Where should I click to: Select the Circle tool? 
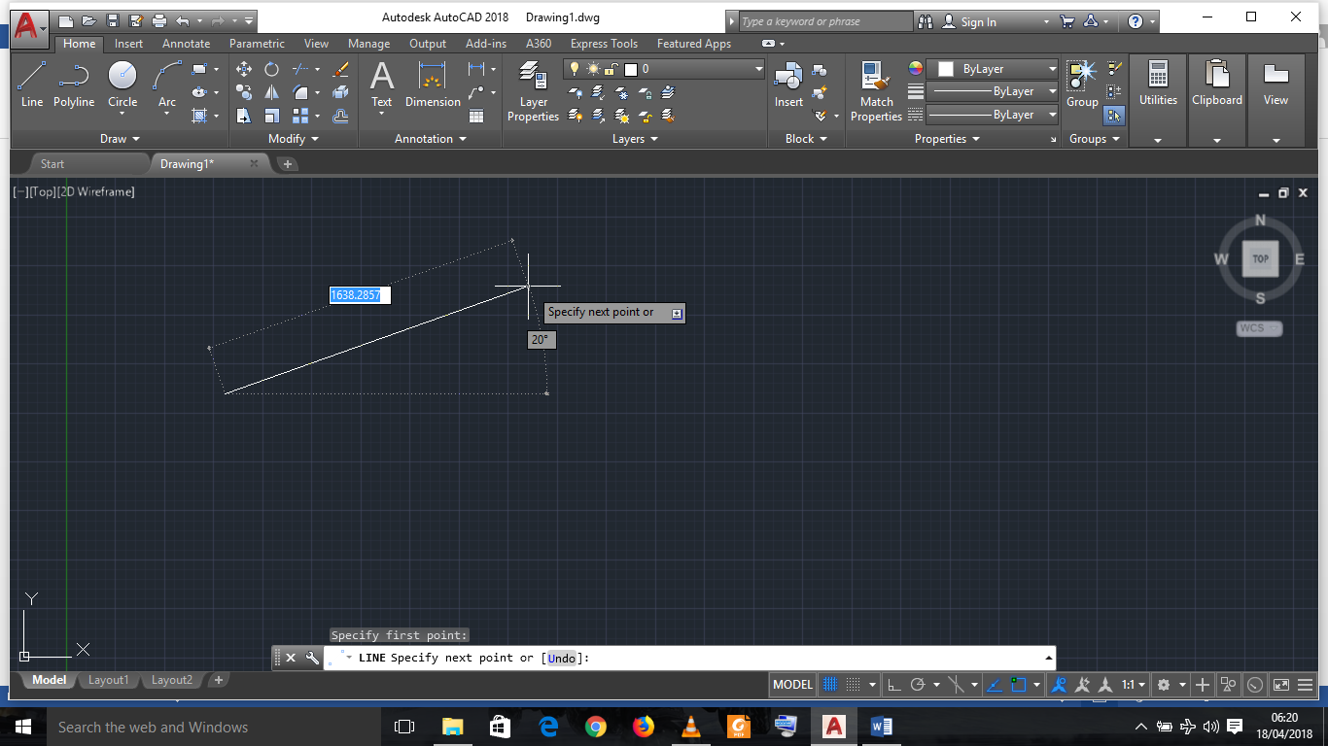pyautogui.click(x=122, y=78)
